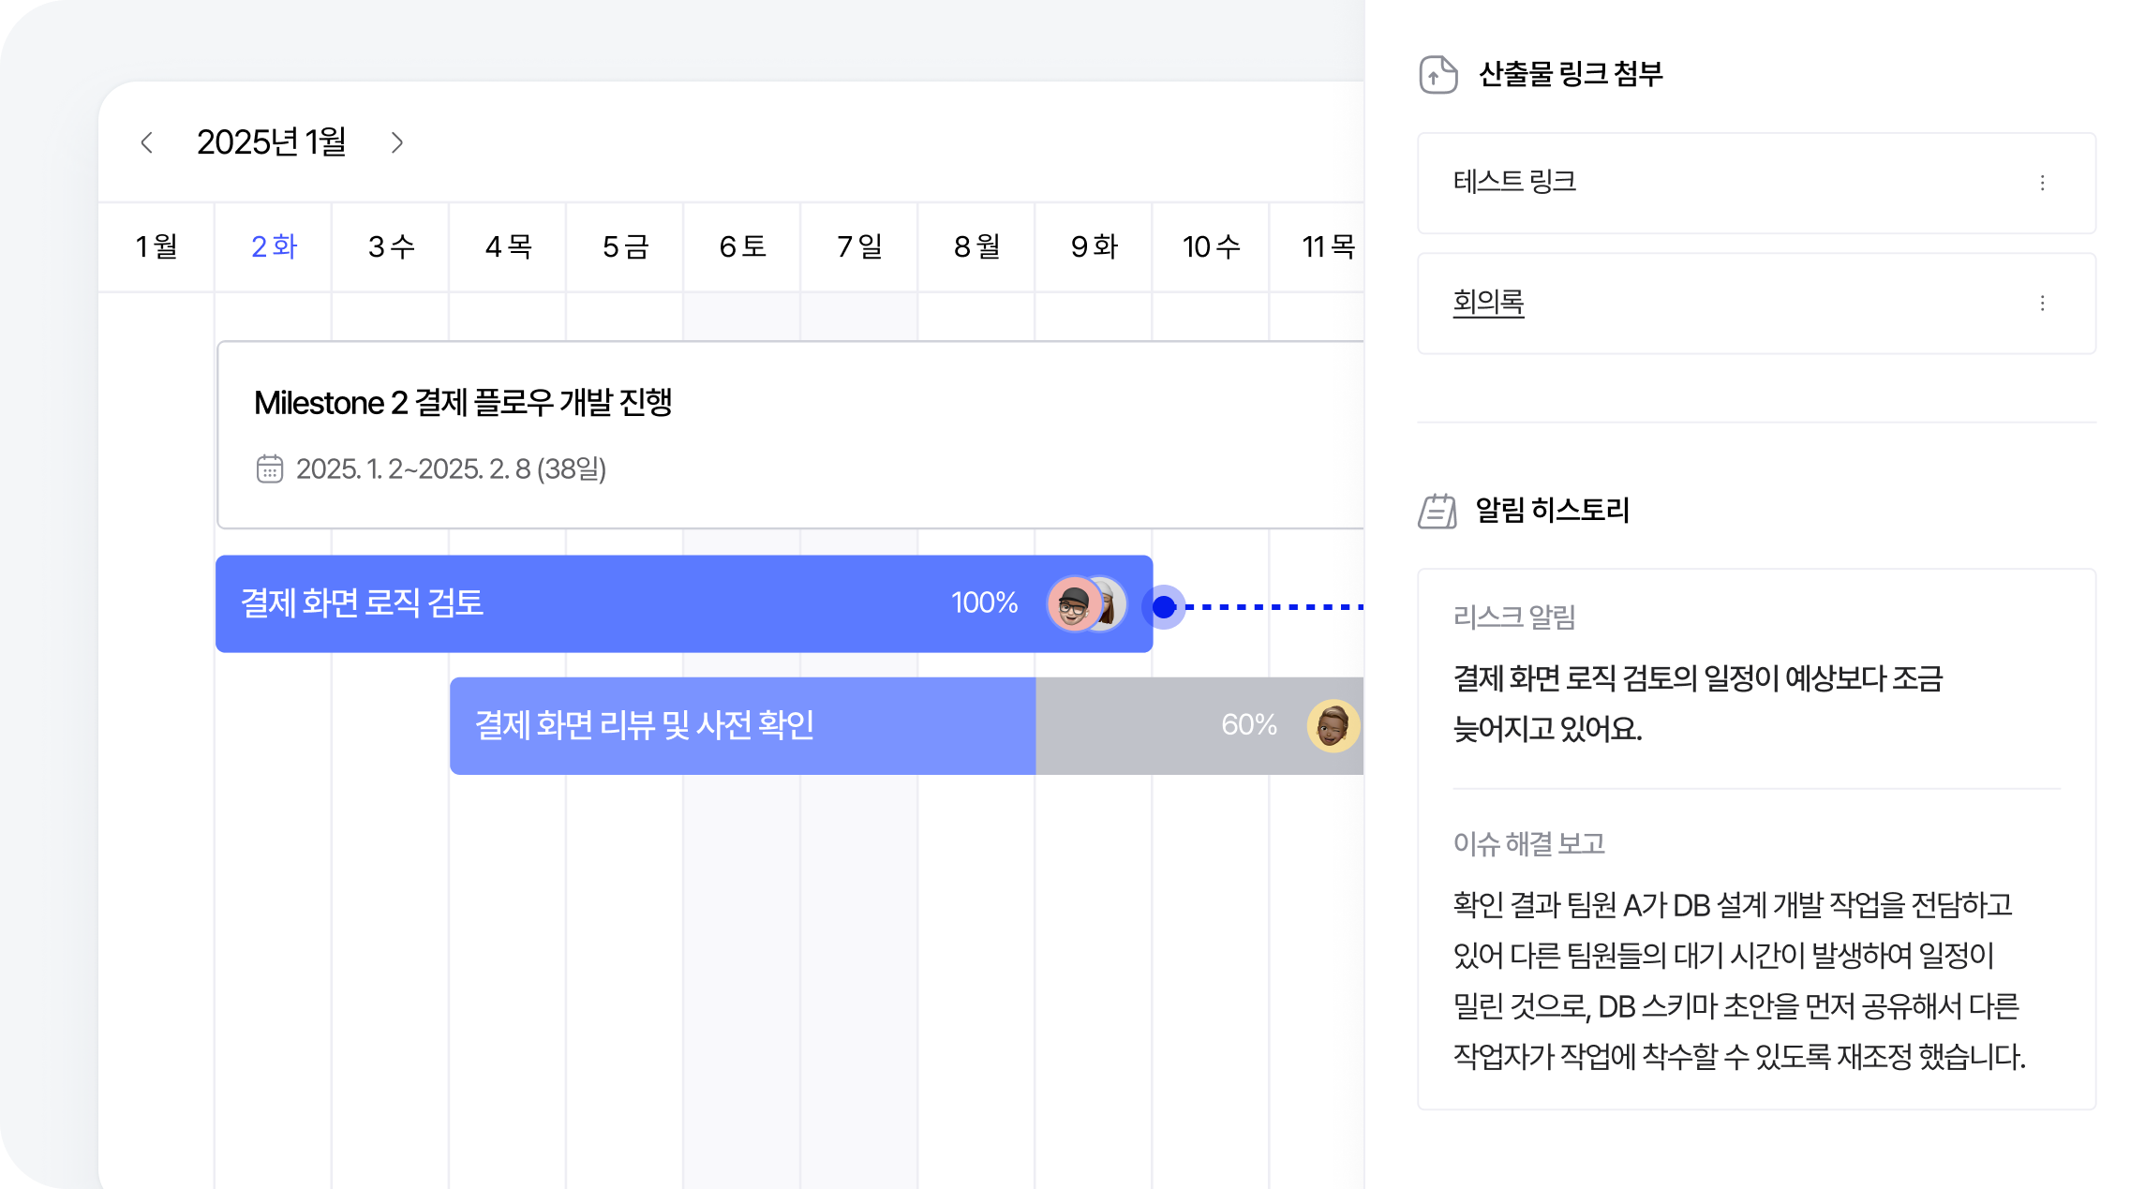Click the previous month arrow
The height and width of the screenshot is (1189, 2145).
[146, 142]
